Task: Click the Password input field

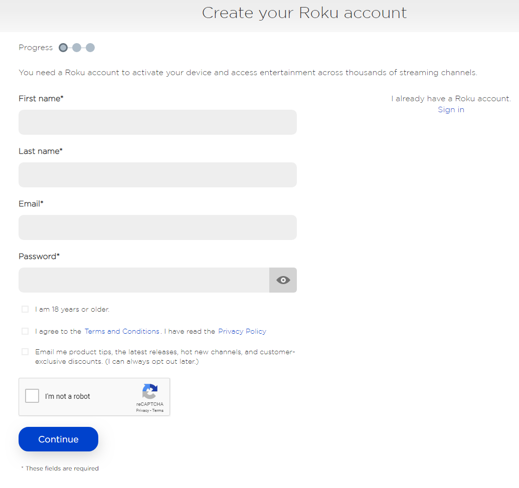Action: [x=145, y=280]
